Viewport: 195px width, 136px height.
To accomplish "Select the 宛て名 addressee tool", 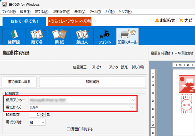I will pos(37,36).
